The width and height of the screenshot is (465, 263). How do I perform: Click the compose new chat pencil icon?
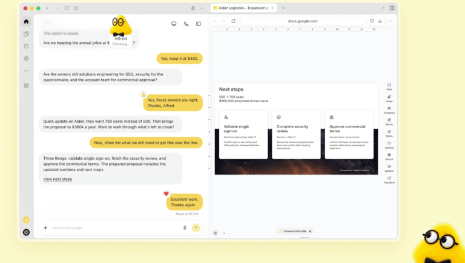tap(76, 8)
